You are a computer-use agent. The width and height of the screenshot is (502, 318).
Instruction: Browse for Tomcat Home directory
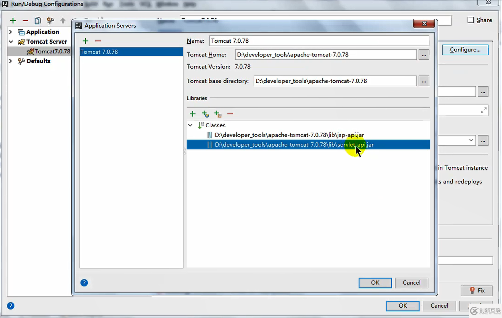[424, 55]
